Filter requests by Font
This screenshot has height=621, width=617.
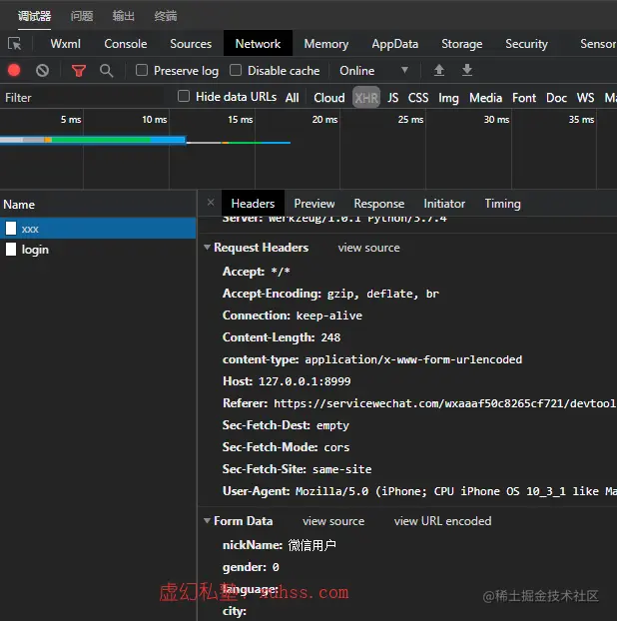click(x=524, y=98)
